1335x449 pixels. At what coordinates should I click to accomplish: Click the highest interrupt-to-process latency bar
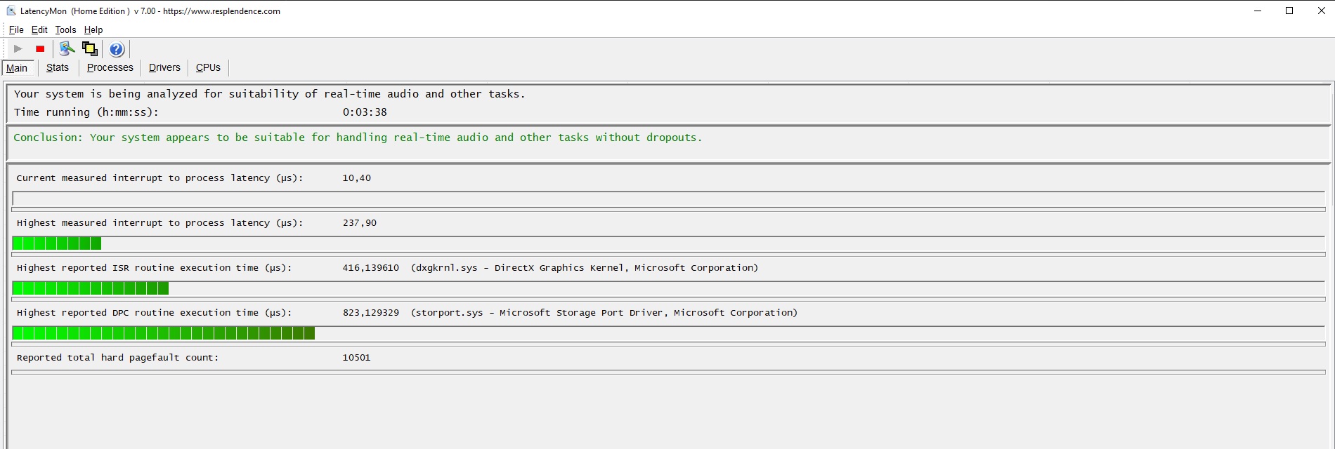pyautogui.click(x=57, y=243)
